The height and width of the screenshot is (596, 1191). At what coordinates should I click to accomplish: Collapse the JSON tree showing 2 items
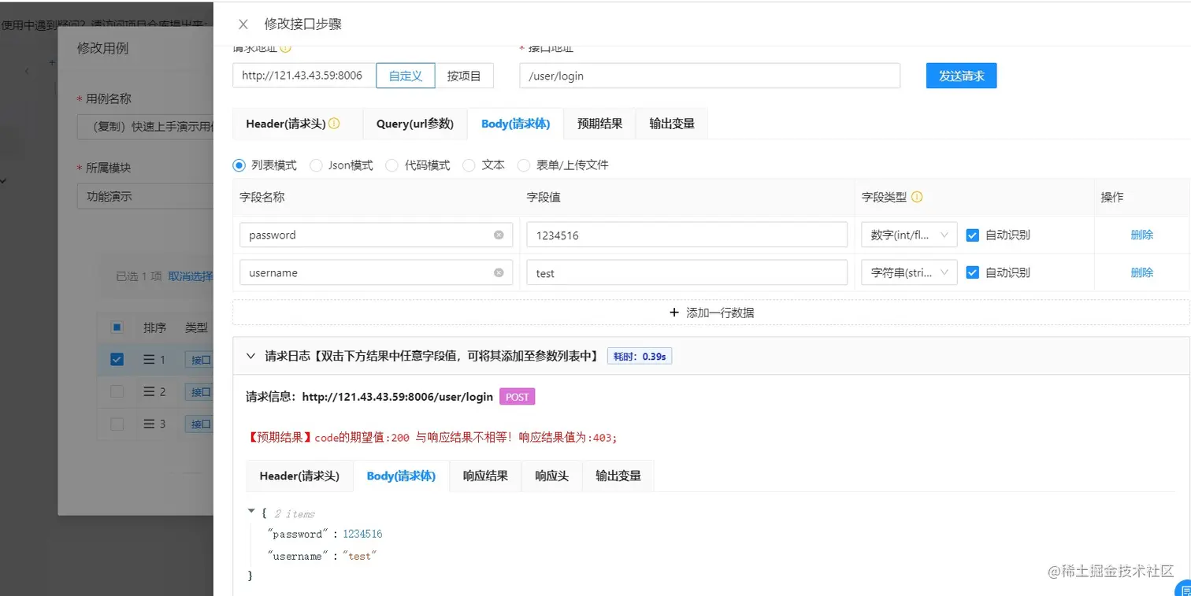click(x=251, y=512)
